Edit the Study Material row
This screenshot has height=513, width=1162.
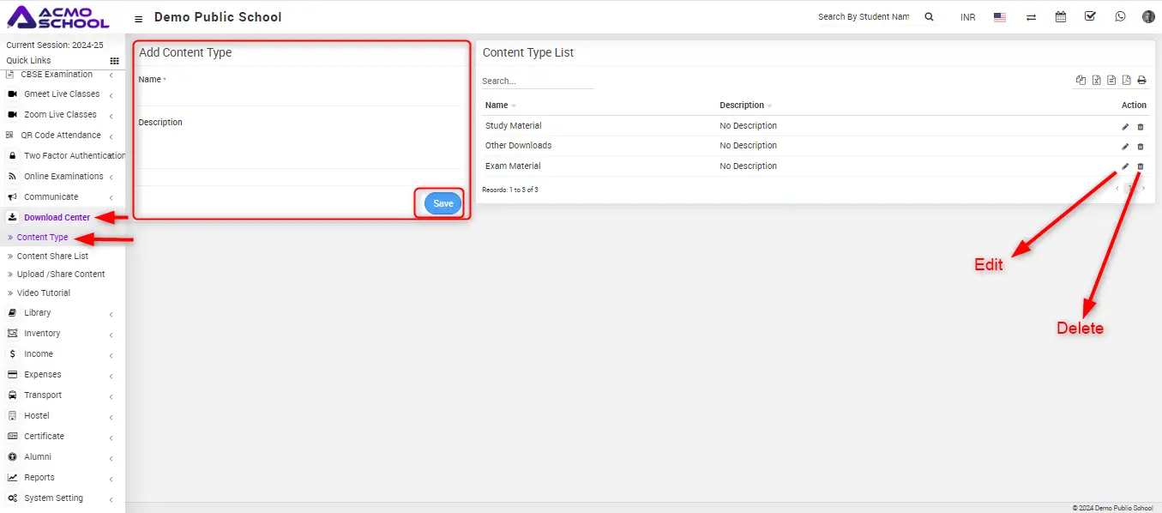[x=1125, y=126]
